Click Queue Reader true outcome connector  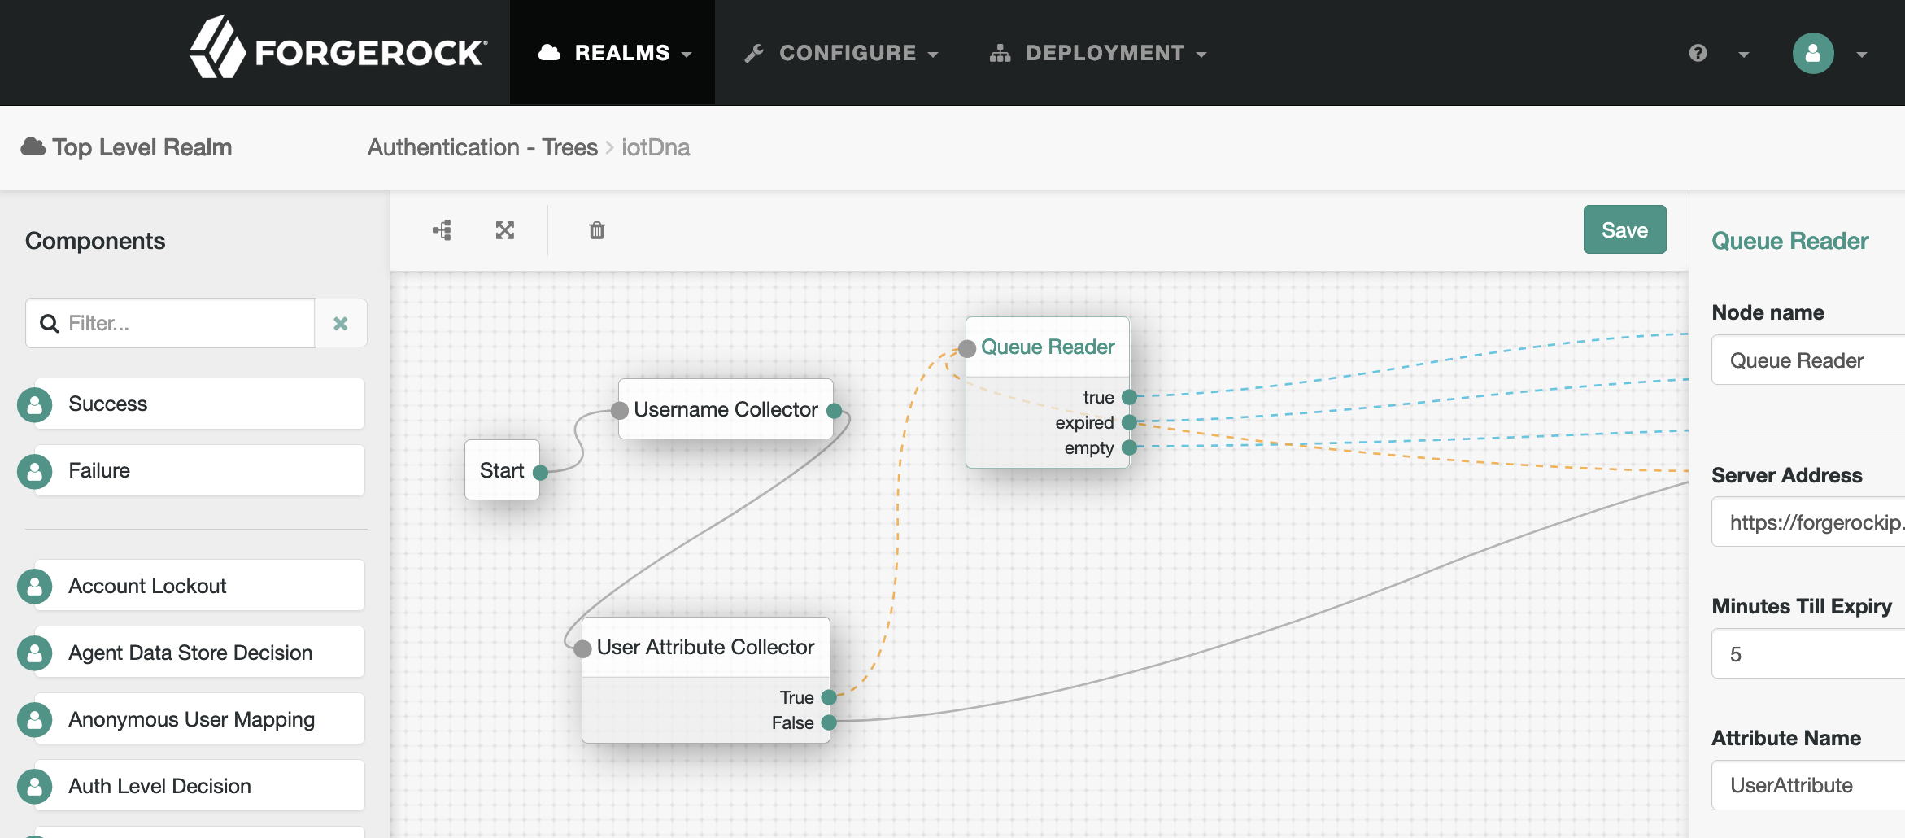[x=1129, y=397]
